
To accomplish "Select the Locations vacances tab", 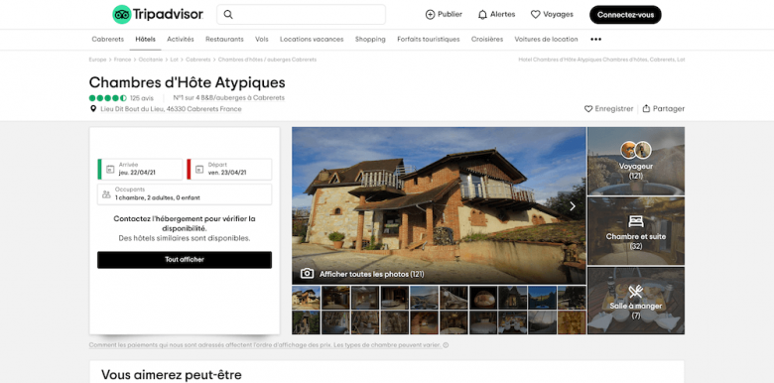I will 312,40.
